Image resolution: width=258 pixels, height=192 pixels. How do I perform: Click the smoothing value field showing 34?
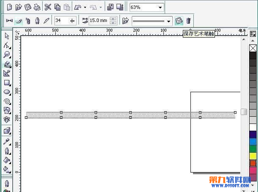click(x=62, y=21)
